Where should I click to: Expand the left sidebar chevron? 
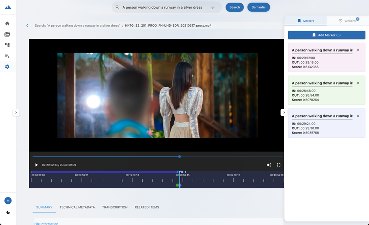pos(16,113)
